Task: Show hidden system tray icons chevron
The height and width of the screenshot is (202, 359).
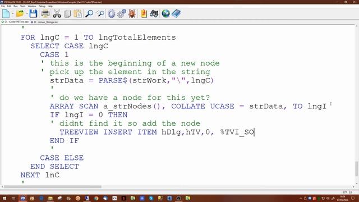Action: pos(301,198)
